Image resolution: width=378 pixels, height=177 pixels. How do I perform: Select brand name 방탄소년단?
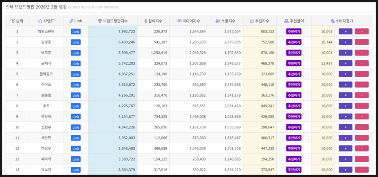click(46, 32)
